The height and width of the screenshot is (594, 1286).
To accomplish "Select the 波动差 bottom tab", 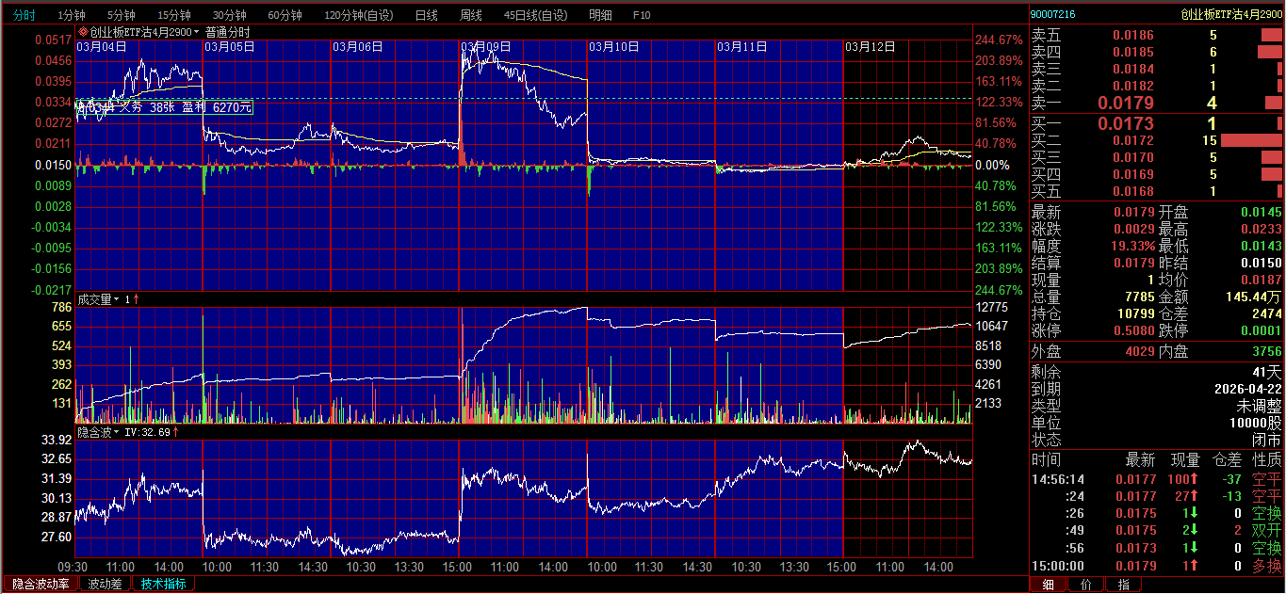I will click(105, 584).
